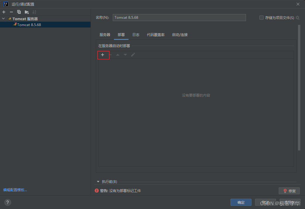This screenshot has width=305, height=209.
Task: Sort configurations alphabetically
Action: [x=34, y=12]
